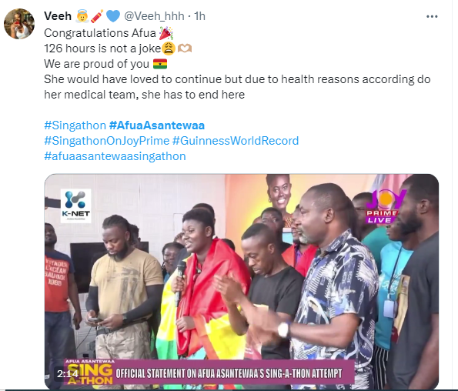Click the 2:14 video duration badge
The height and width of the screenshot is (391, 458).
(x=68, y=374)
